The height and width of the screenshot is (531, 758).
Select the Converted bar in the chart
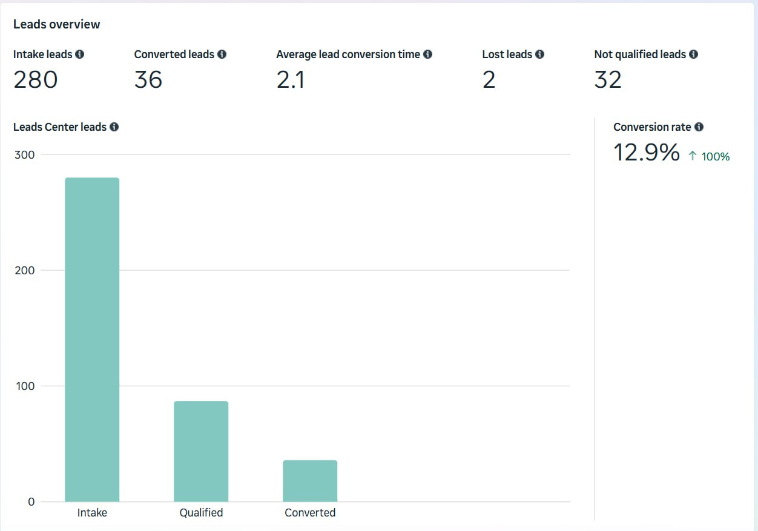310,481
